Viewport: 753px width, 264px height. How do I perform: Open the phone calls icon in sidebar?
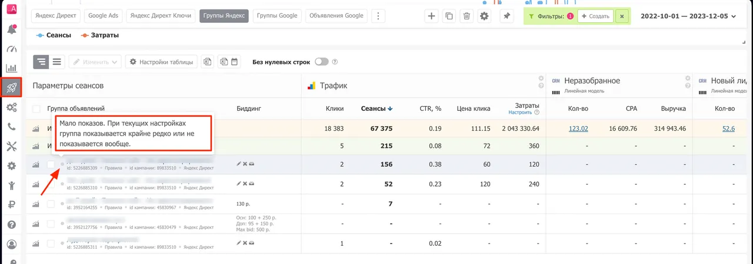pyautogui.click(x=11, y=127)
